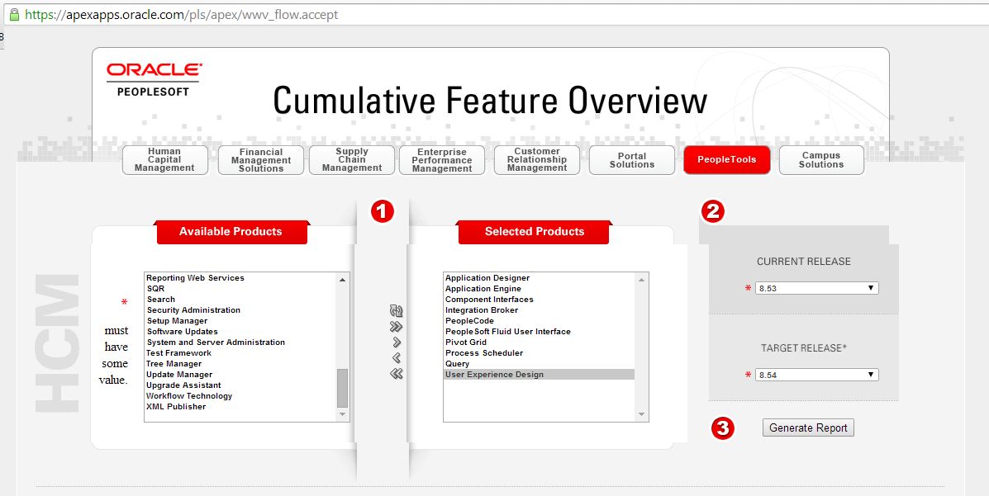Click the Selected Products list scrollbar
This screenshot has height=496, width=989.
(x=641, y=347)
